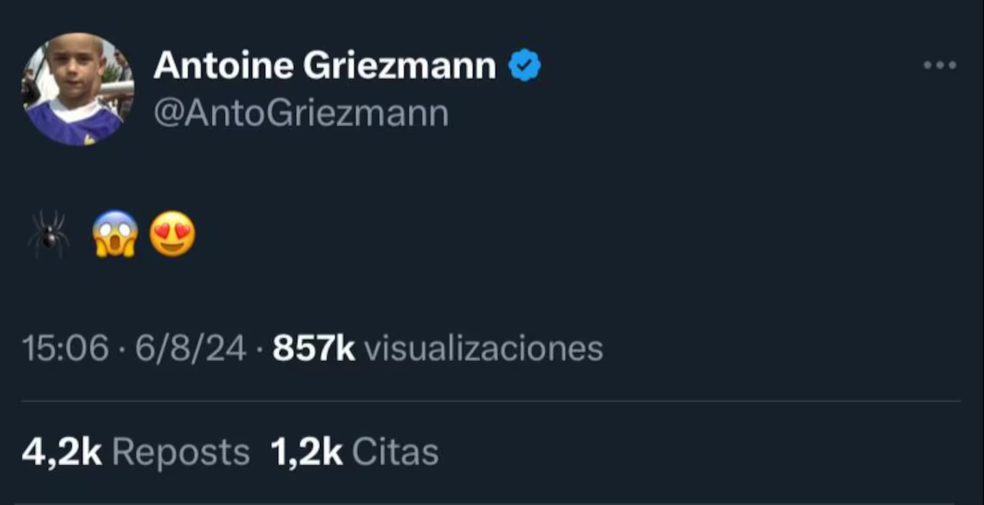This screenshot has width=984, height=505.
Task: Click the Reposts label
Action: [181, 452]
